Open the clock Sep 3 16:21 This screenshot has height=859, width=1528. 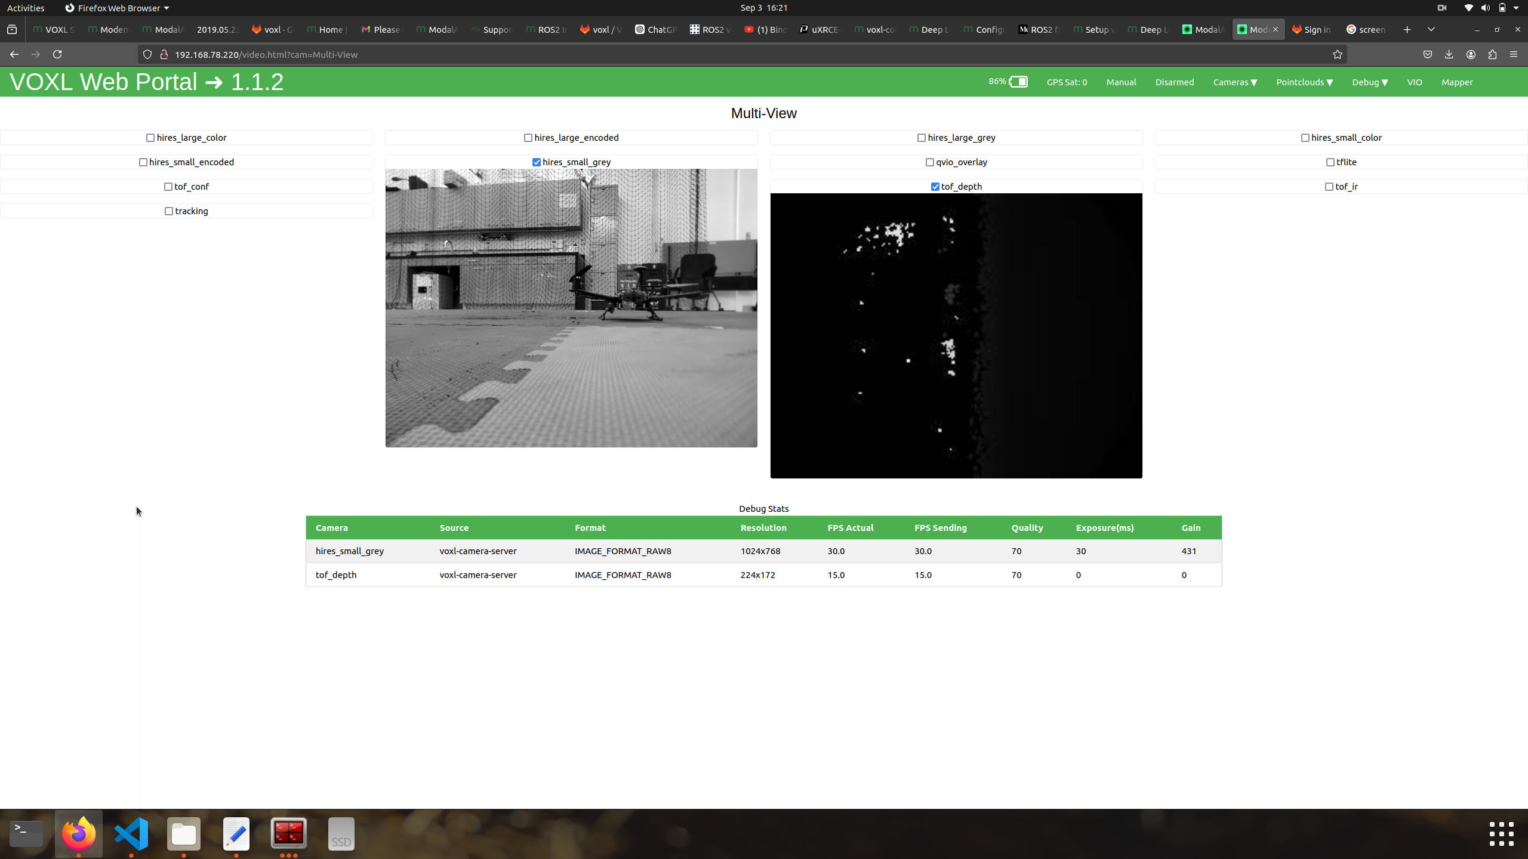coord(764,8)
